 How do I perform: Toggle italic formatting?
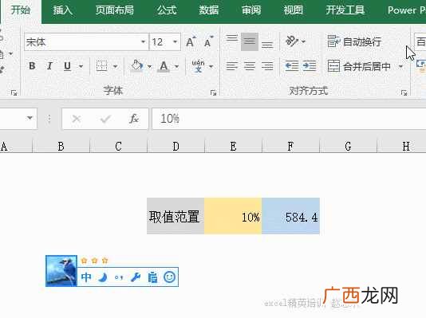pos(49,66)
